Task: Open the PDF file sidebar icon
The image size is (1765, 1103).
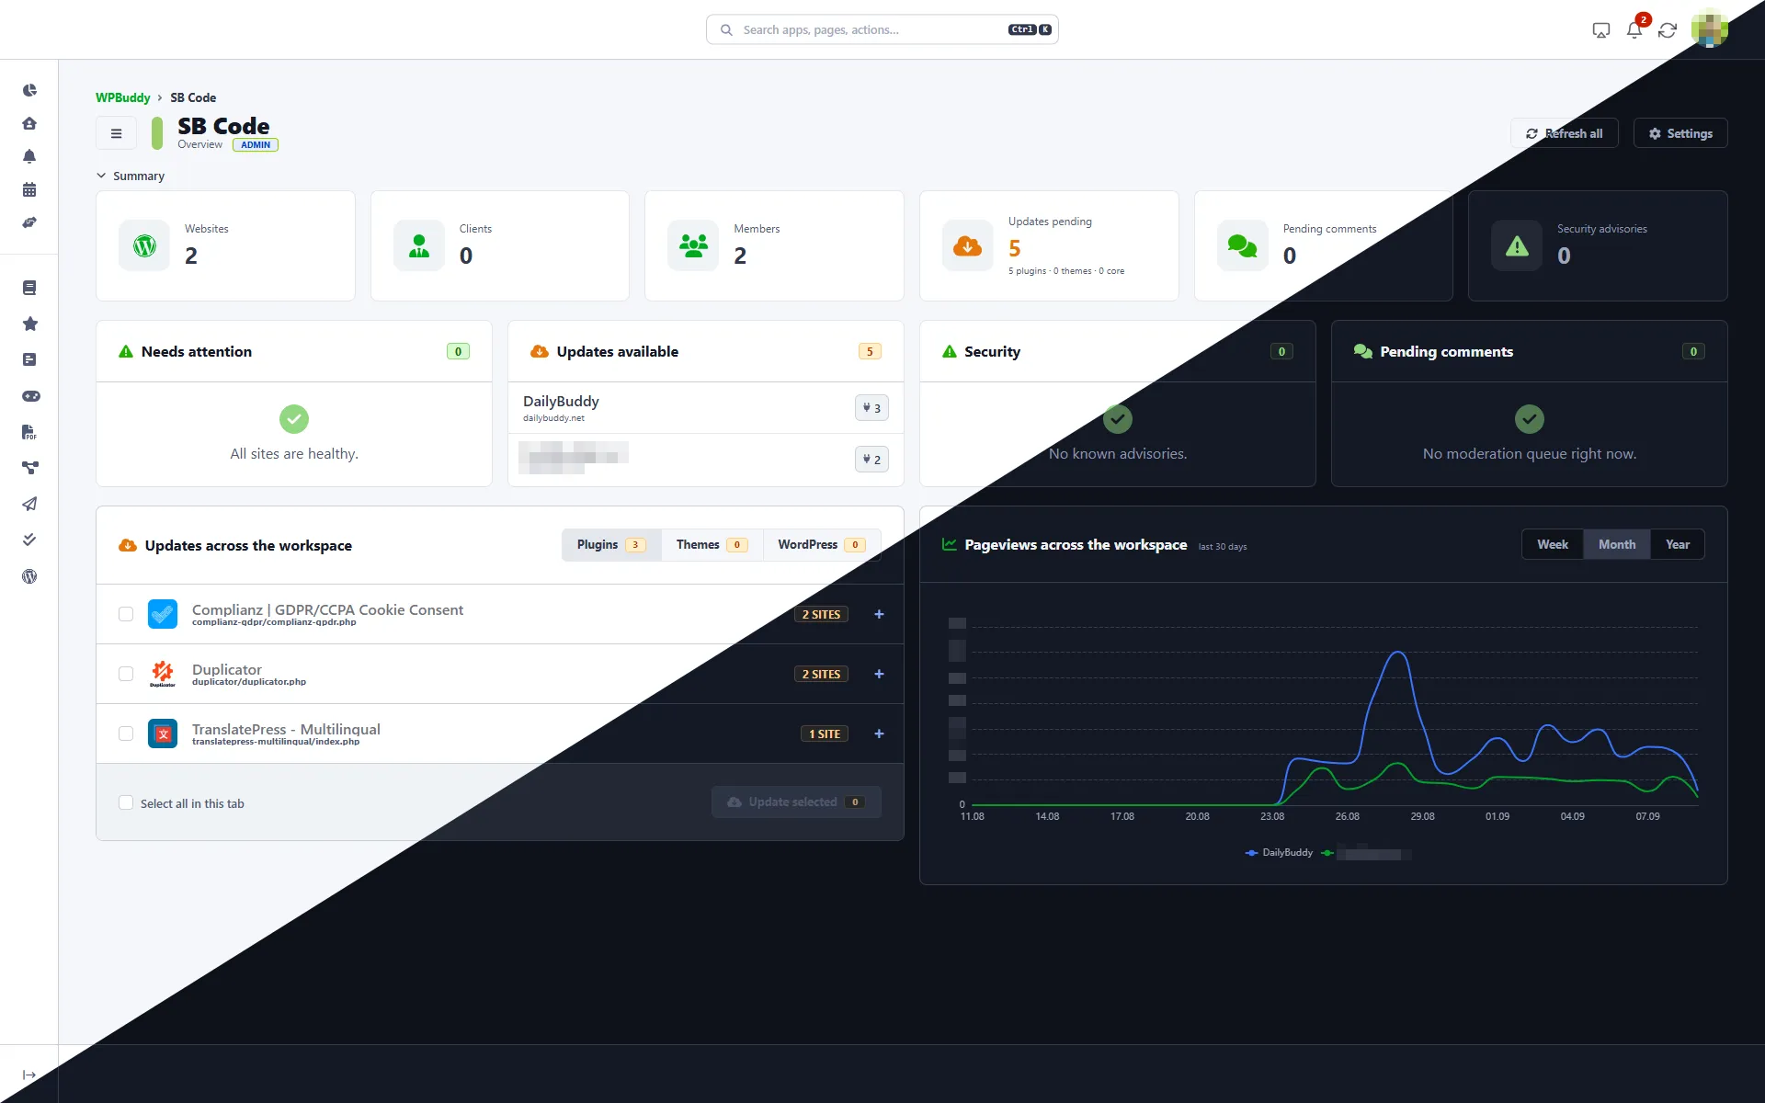Action: tap(29, 432)
